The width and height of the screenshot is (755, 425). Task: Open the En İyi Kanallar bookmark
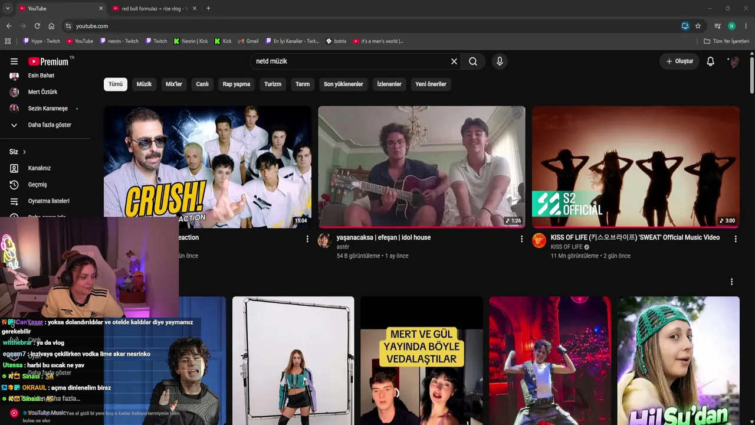[292, 41]
